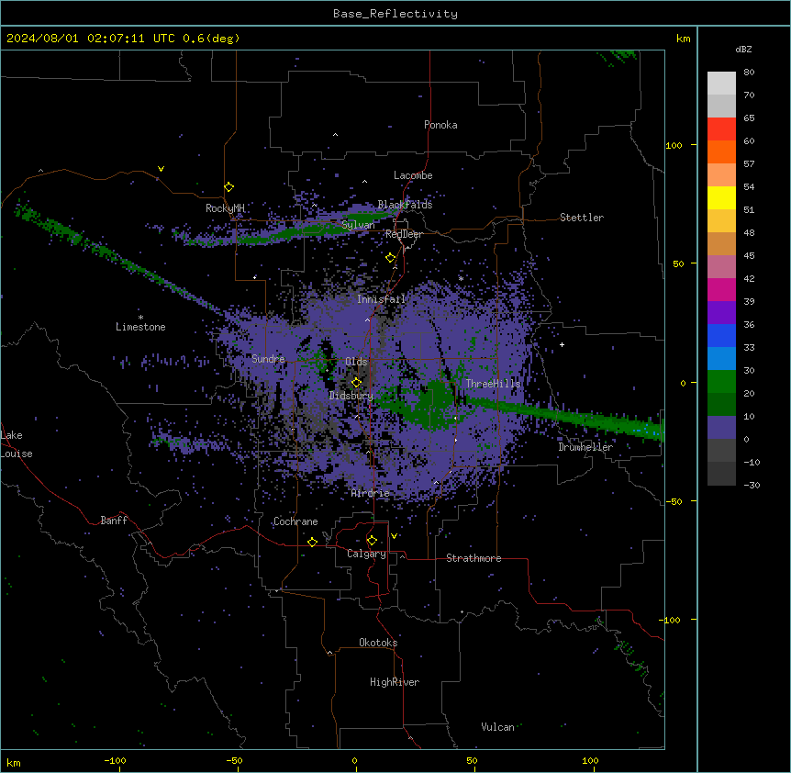This screenshot has width=791, height=773.
Task: Click the HighRiver label
Action: (x=395, y=682)
